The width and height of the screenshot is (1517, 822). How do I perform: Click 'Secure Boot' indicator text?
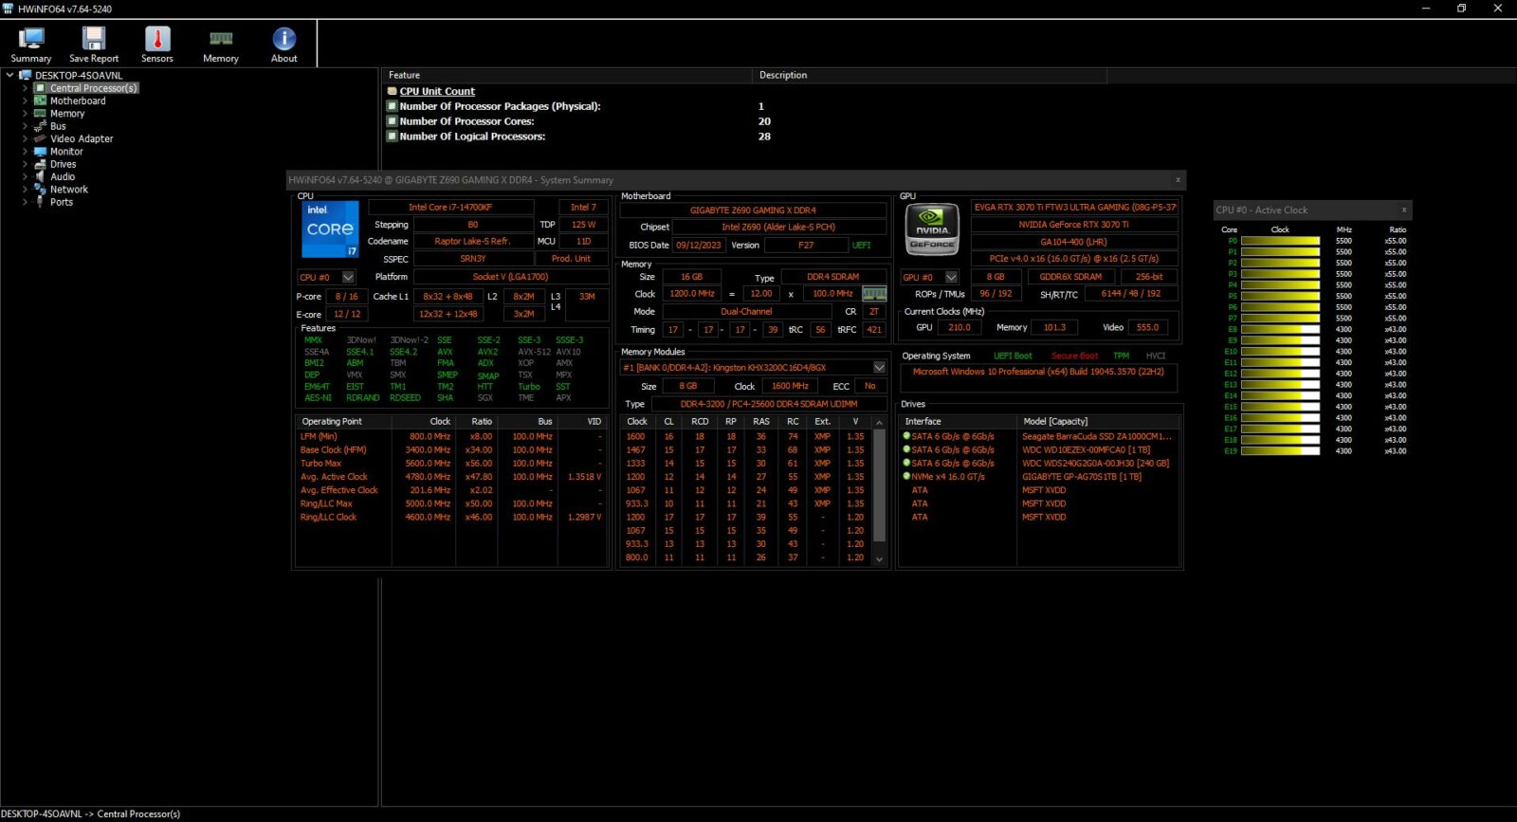coord(1074,356)
